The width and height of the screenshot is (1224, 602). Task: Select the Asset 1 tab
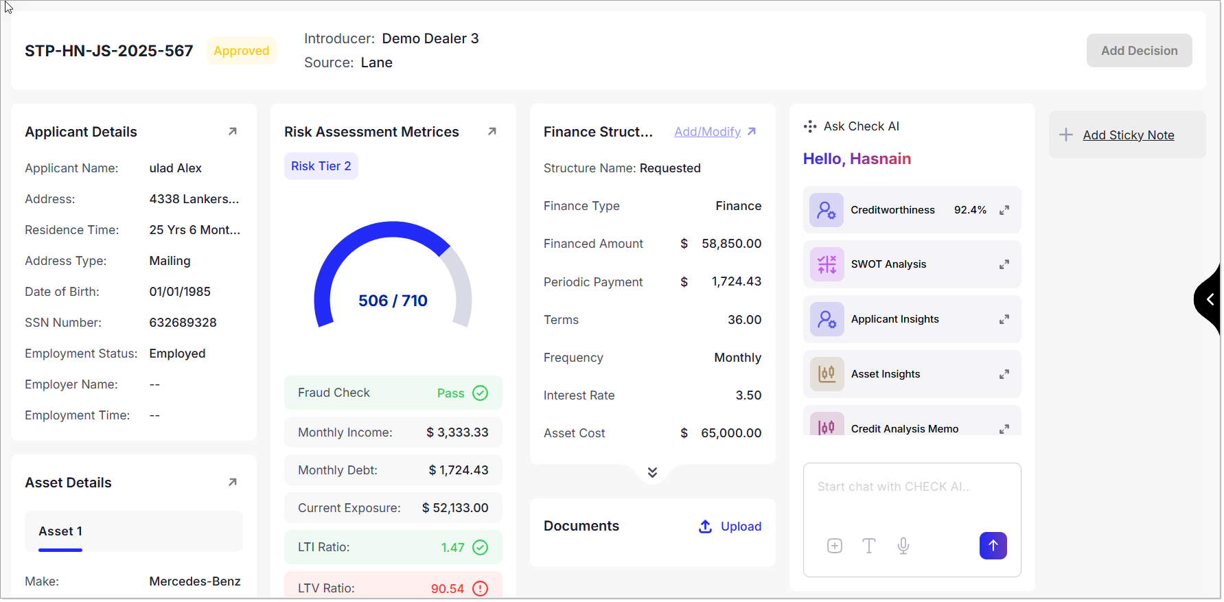[x=60, y=531]
